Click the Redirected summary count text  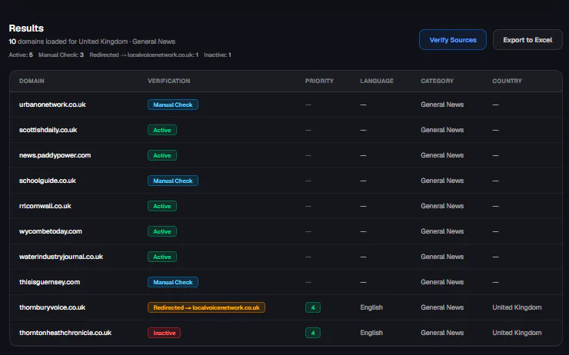(144, 55)
